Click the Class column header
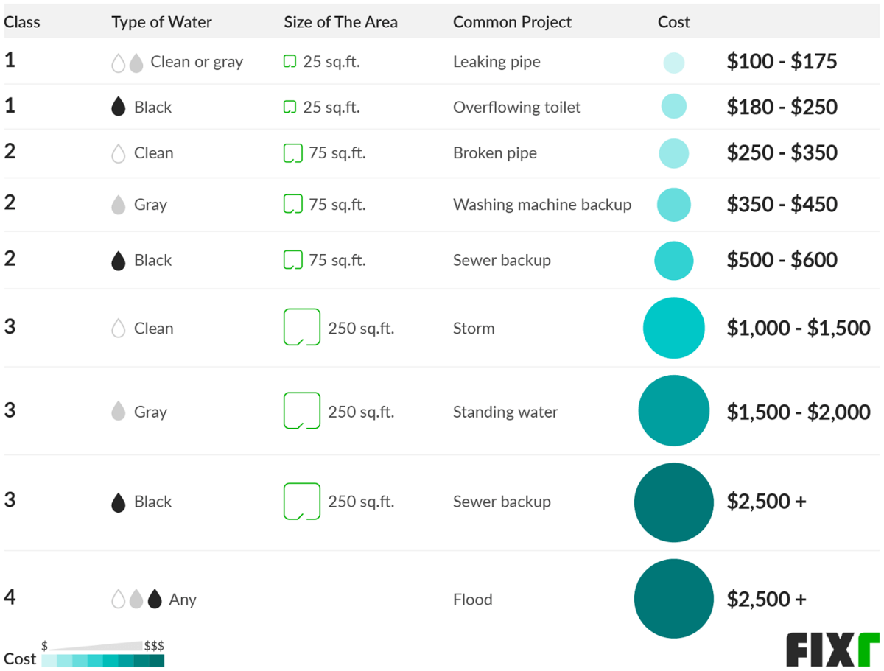Screen dimensions: 884x671 point(22,22)
